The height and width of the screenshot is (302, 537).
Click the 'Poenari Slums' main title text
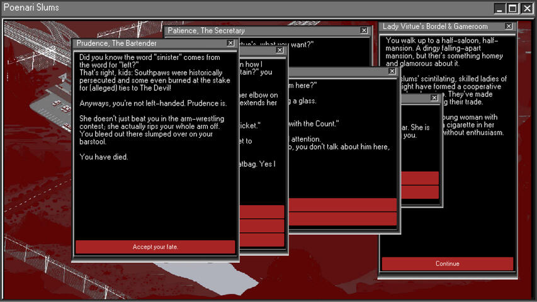click(31, 7)
